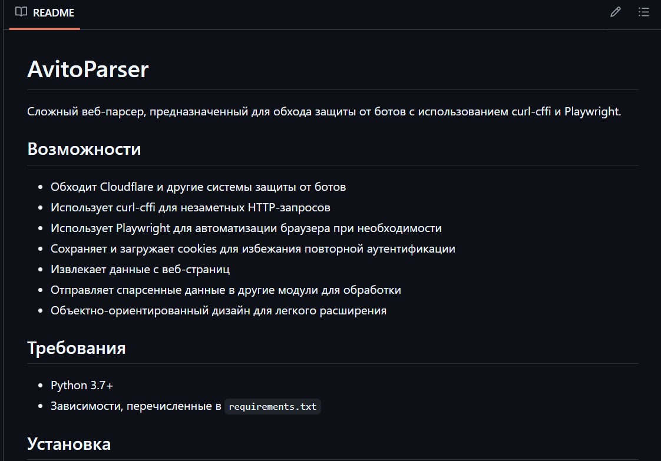Screen dimensions: 661x461
Task: Click the Возможности section heading
Action: [x=84, y=149]
